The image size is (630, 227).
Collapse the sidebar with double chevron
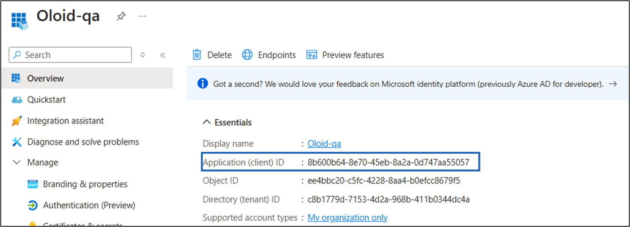tap(162, 55)
